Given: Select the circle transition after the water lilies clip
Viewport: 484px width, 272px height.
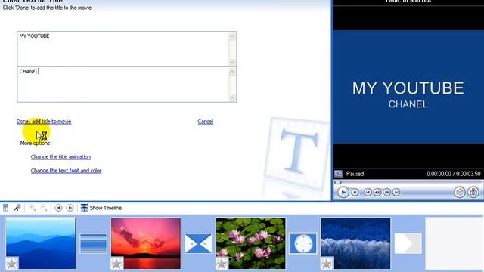Looking at the screenshot, I should (303, 243).
